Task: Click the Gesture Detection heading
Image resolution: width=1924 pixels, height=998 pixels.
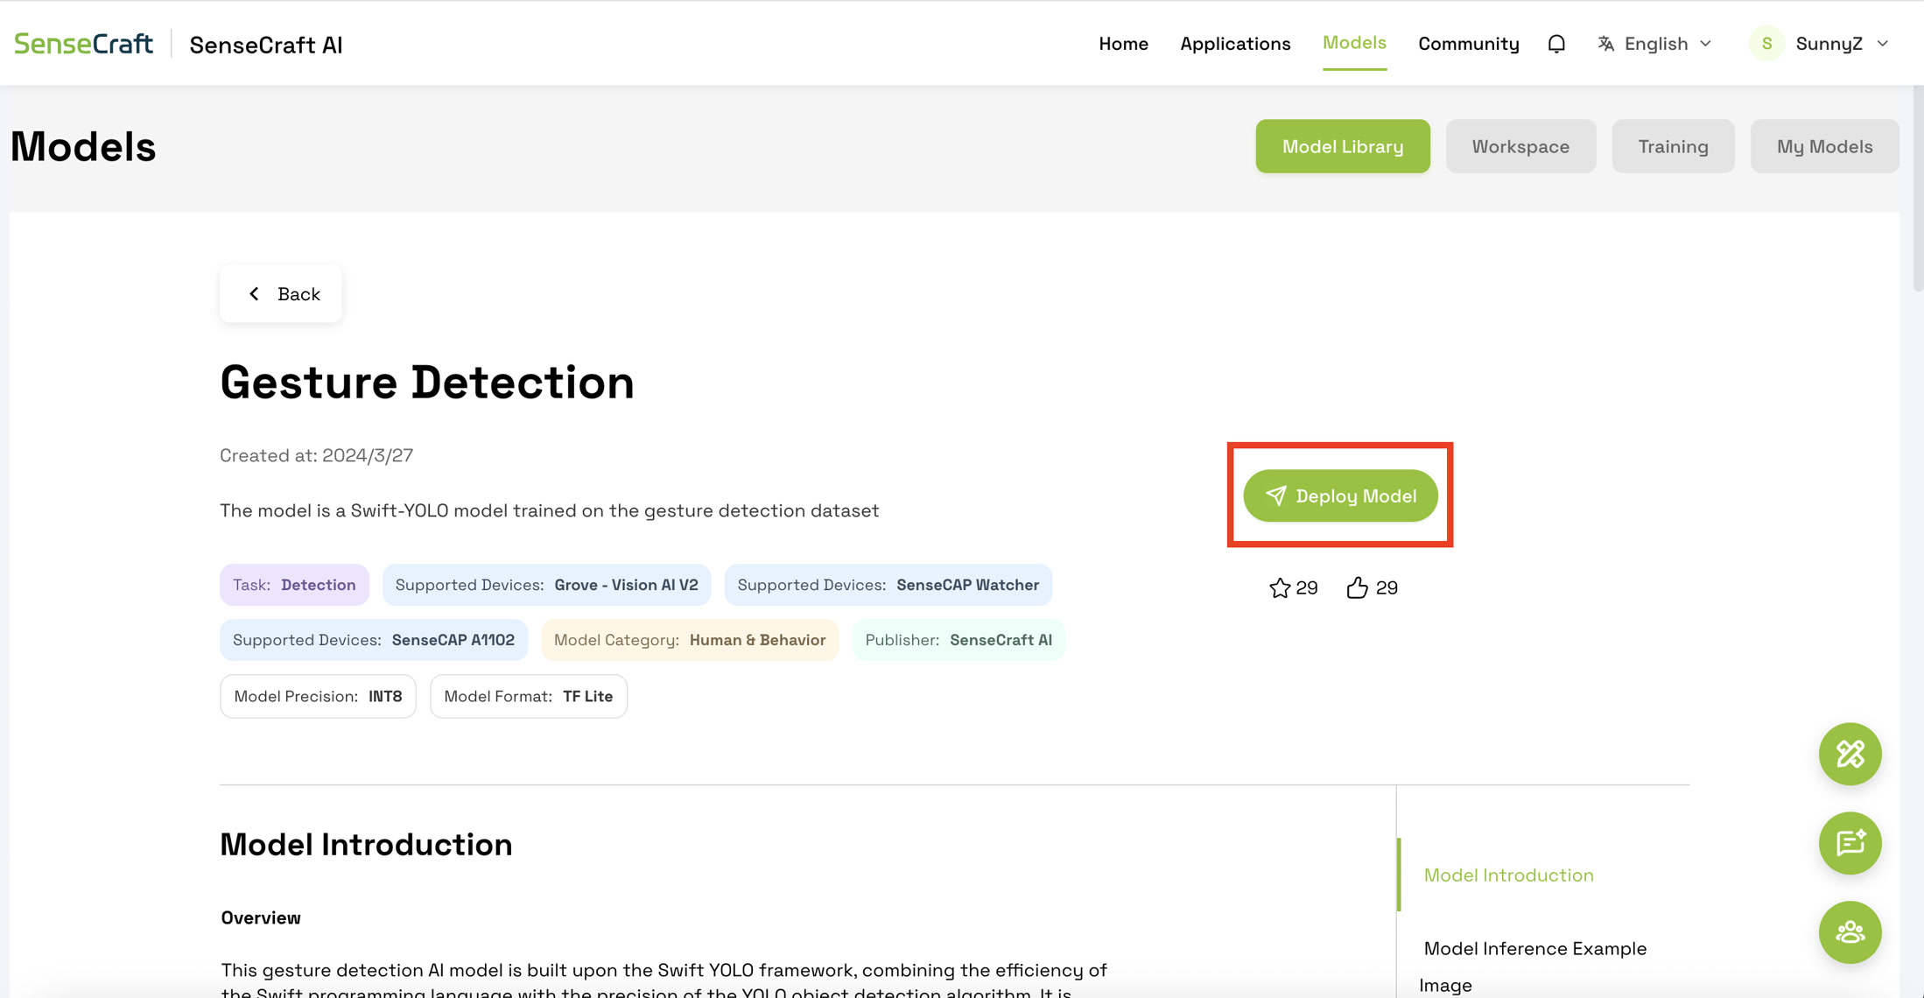Action: pyautogui.click(x=427, y=382)
